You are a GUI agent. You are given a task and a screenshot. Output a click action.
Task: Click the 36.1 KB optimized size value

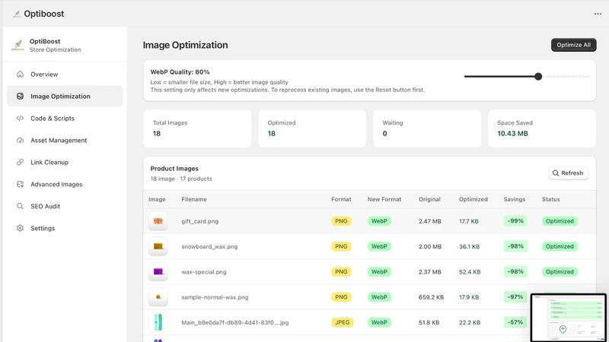pos(469,246)
